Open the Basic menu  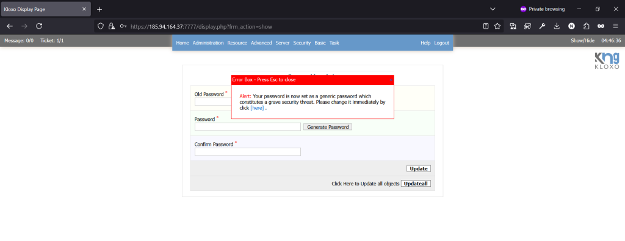pos(320,43)
